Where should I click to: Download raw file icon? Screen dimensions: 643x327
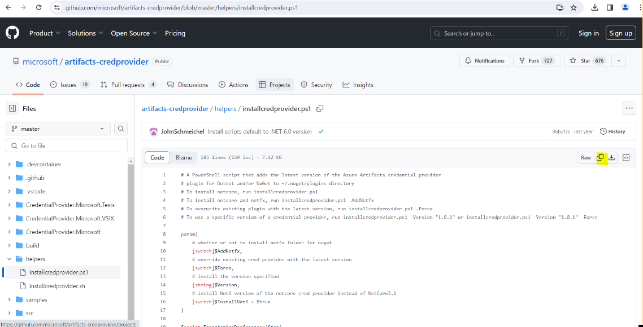pos(612,157)
